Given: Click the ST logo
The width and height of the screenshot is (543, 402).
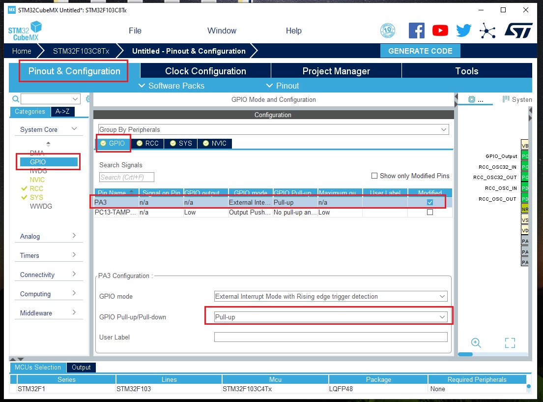Looking at the screenshot, I should click(x=518, y=31).
